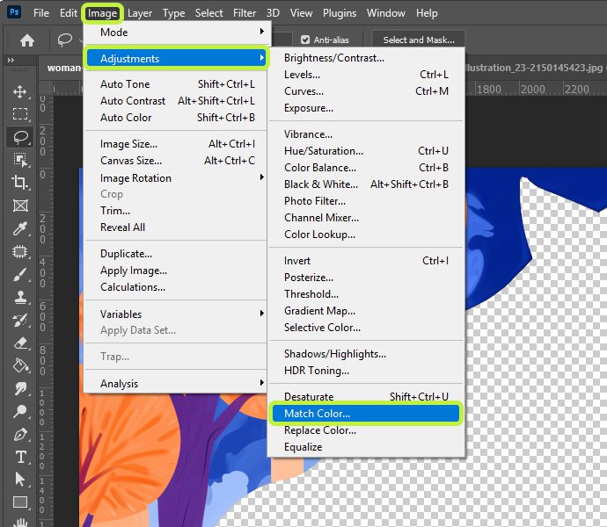Choose Brightness/Contrast adjustment
This screenshot has width=607, height=527.
[366, 58]
